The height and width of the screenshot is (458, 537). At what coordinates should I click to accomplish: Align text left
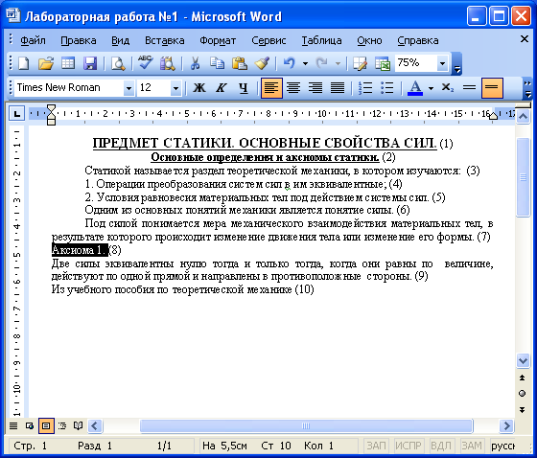[x=271, y=88]
